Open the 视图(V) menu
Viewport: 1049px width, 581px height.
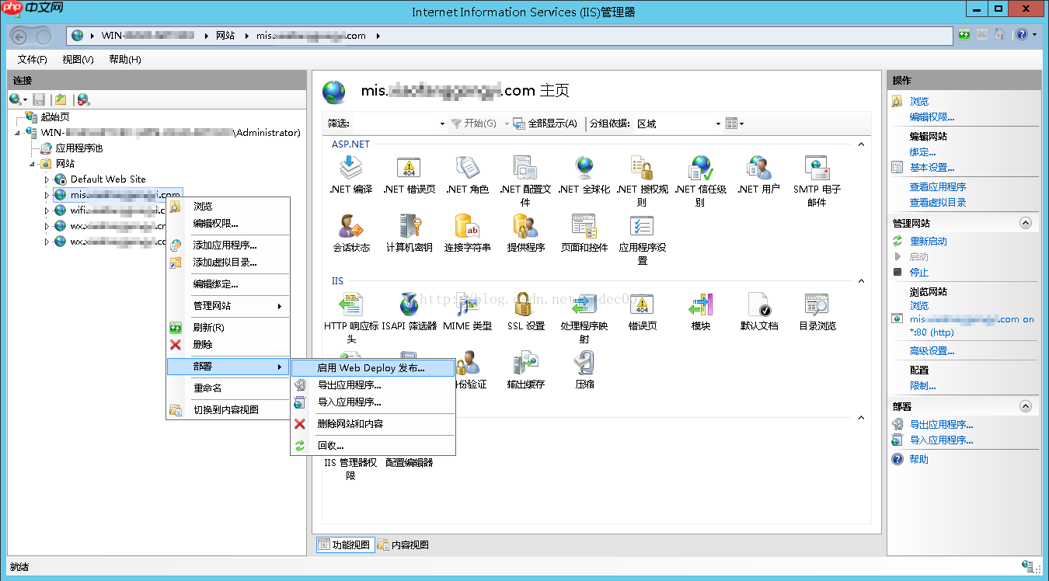pyautogui.click(x=78, y=60)
